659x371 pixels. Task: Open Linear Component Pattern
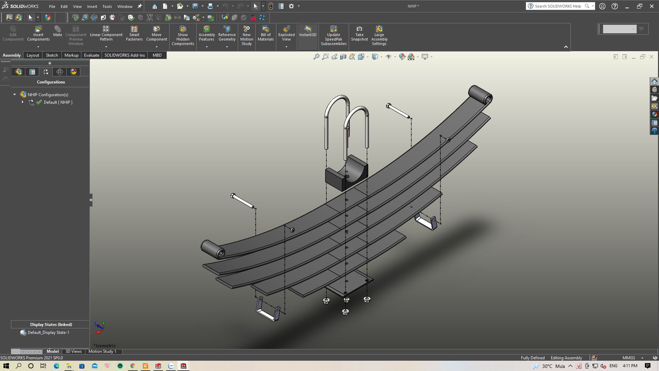pos(106,34)
